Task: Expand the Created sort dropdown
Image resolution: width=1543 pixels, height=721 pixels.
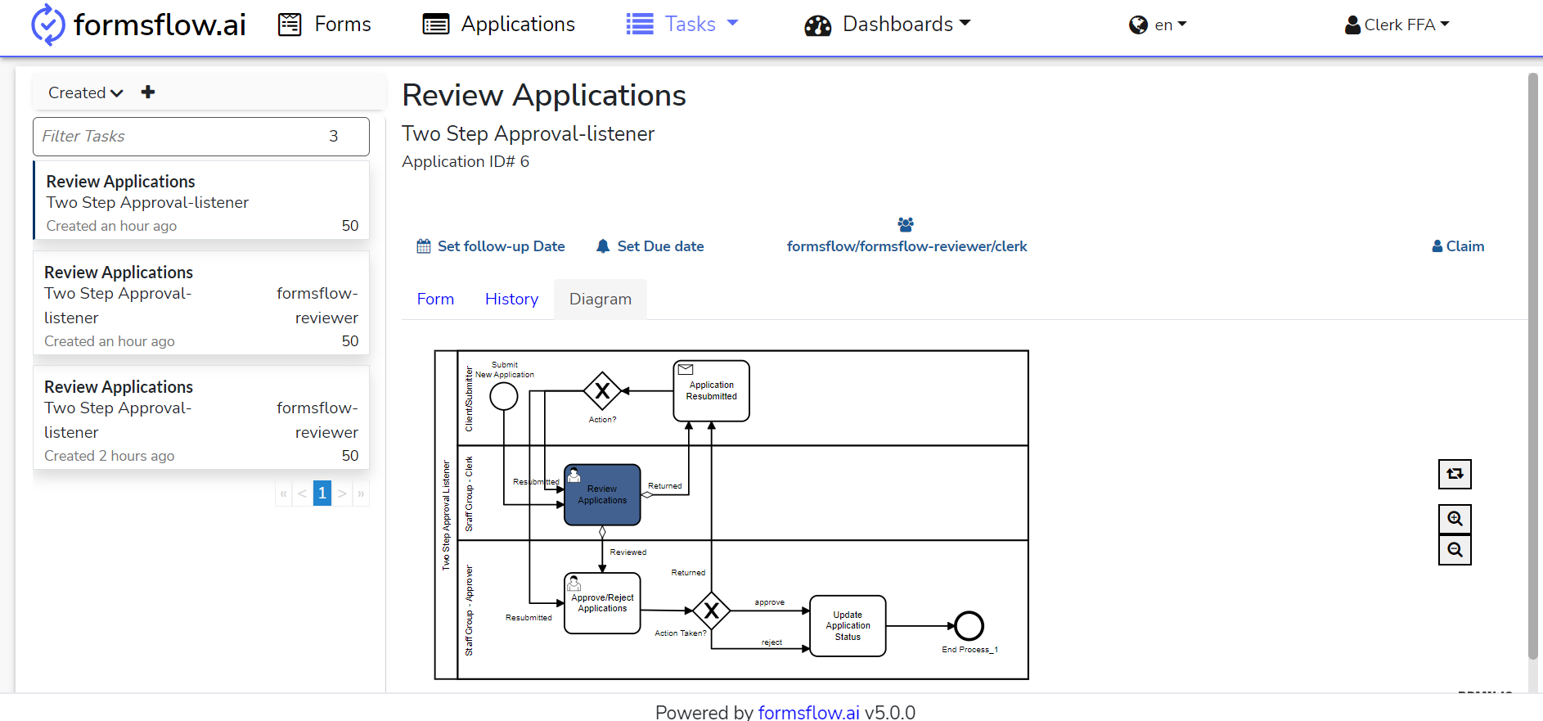Action: coord(86,92)
